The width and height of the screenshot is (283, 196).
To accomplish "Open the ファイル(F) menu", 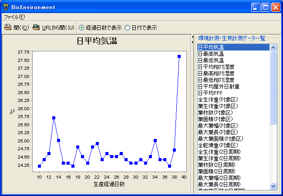I will tap(14, 17).
